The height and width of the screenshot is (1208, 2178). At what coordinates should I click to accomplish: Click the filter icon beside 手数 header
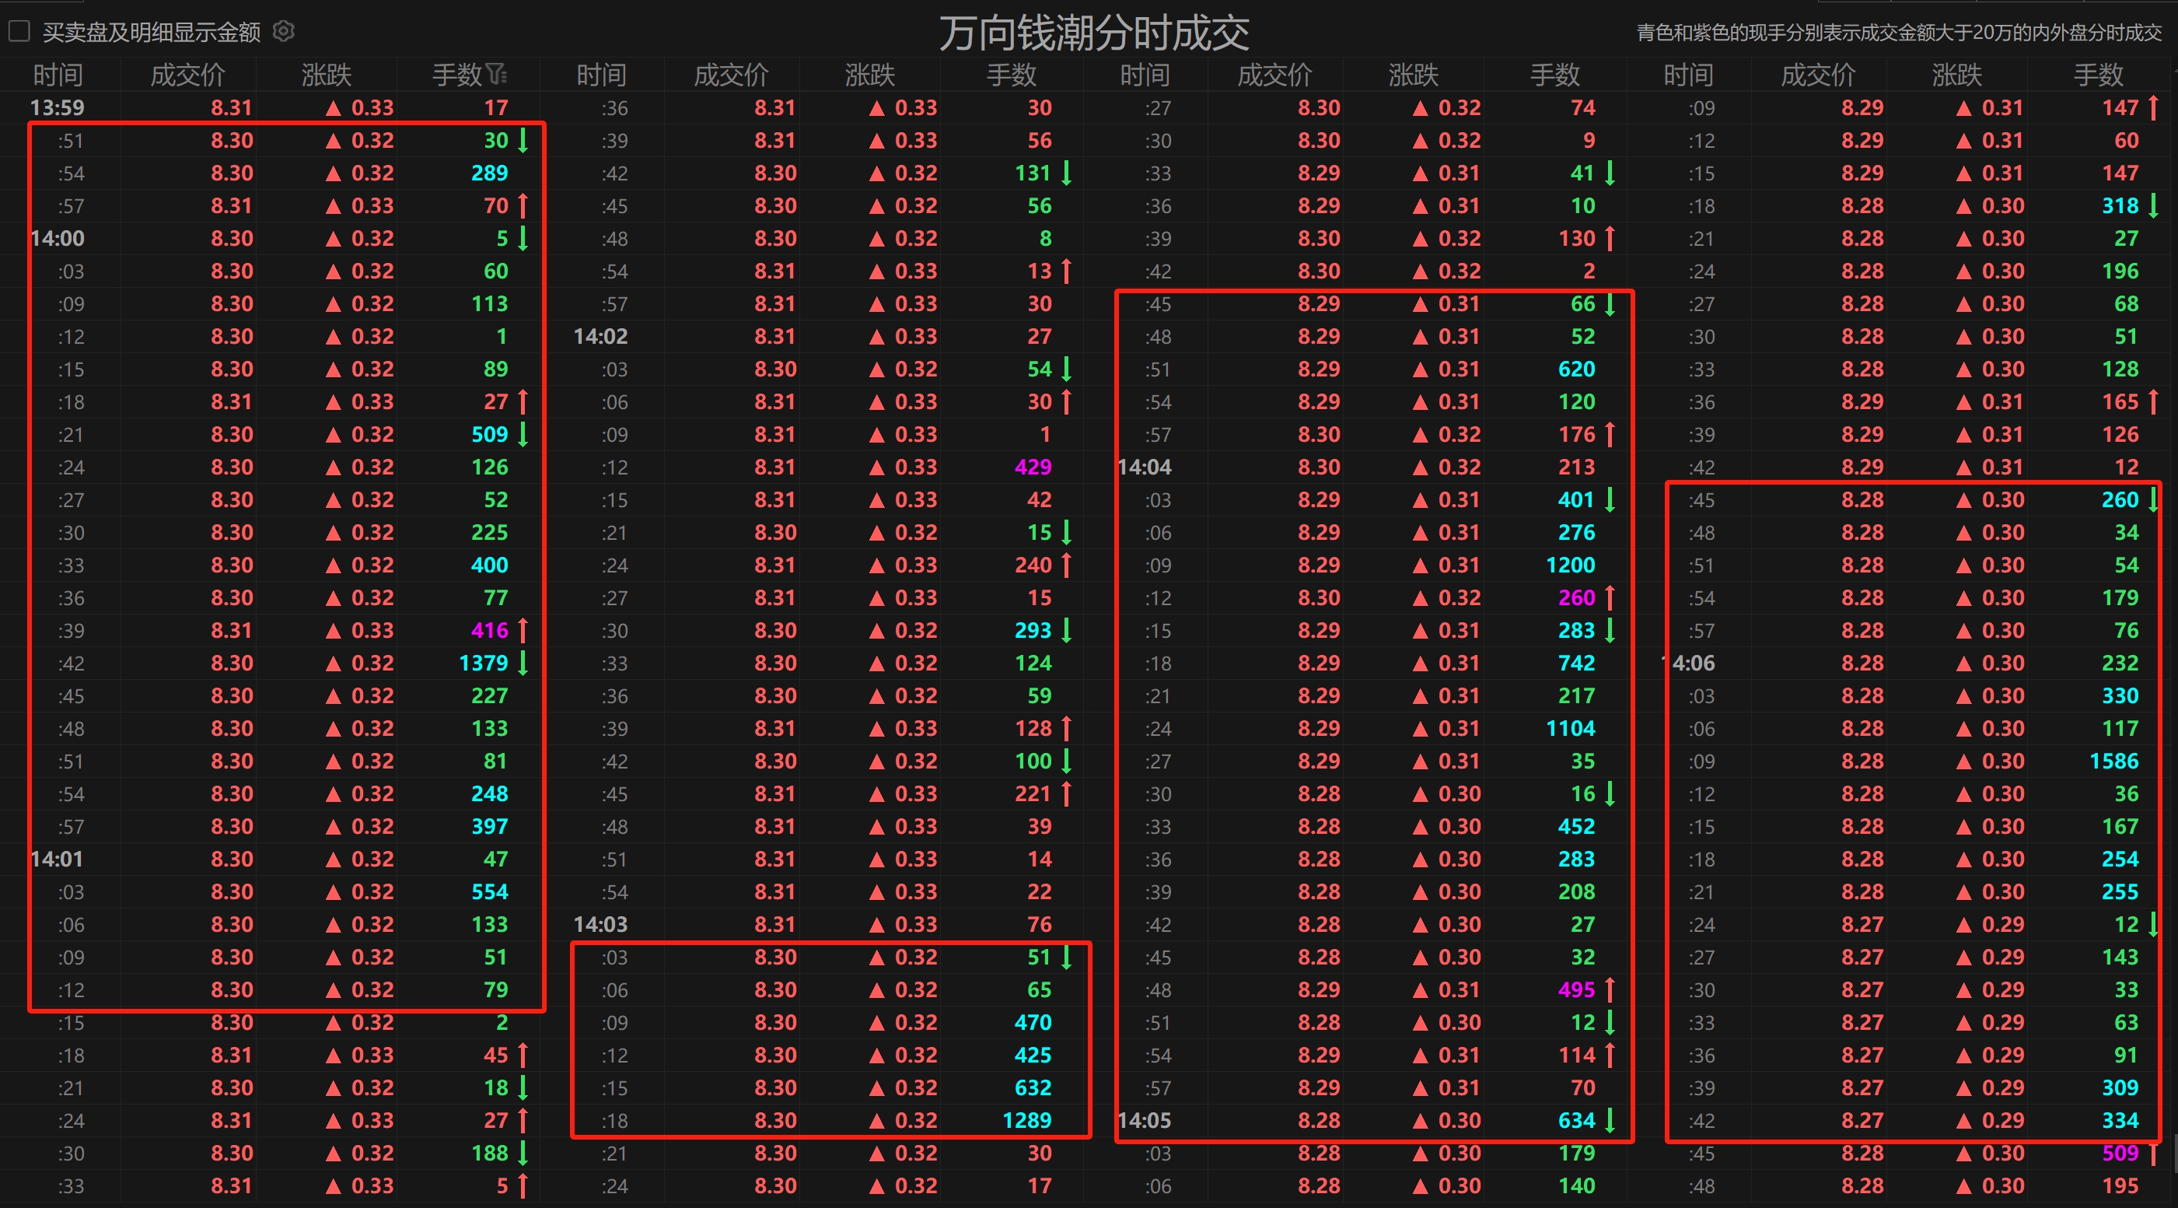tap(497, 75)
